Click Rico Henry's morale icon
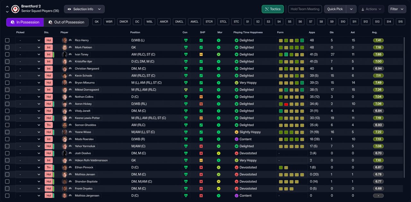411x202 pixels. tap(219, 40)
